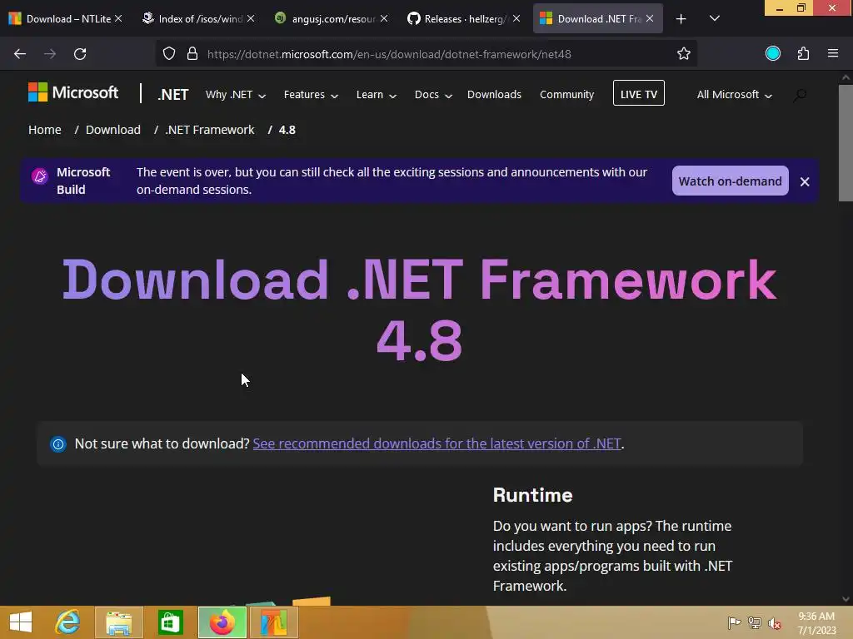Expand the All Microsoft menu
853x639 pixels.
coord(735,95)
